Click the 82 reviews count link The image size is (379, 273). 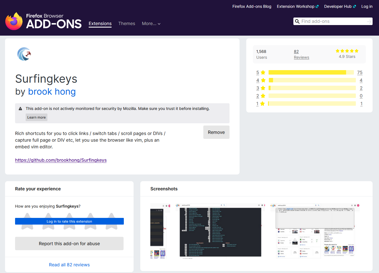click(x=296, y=51)
